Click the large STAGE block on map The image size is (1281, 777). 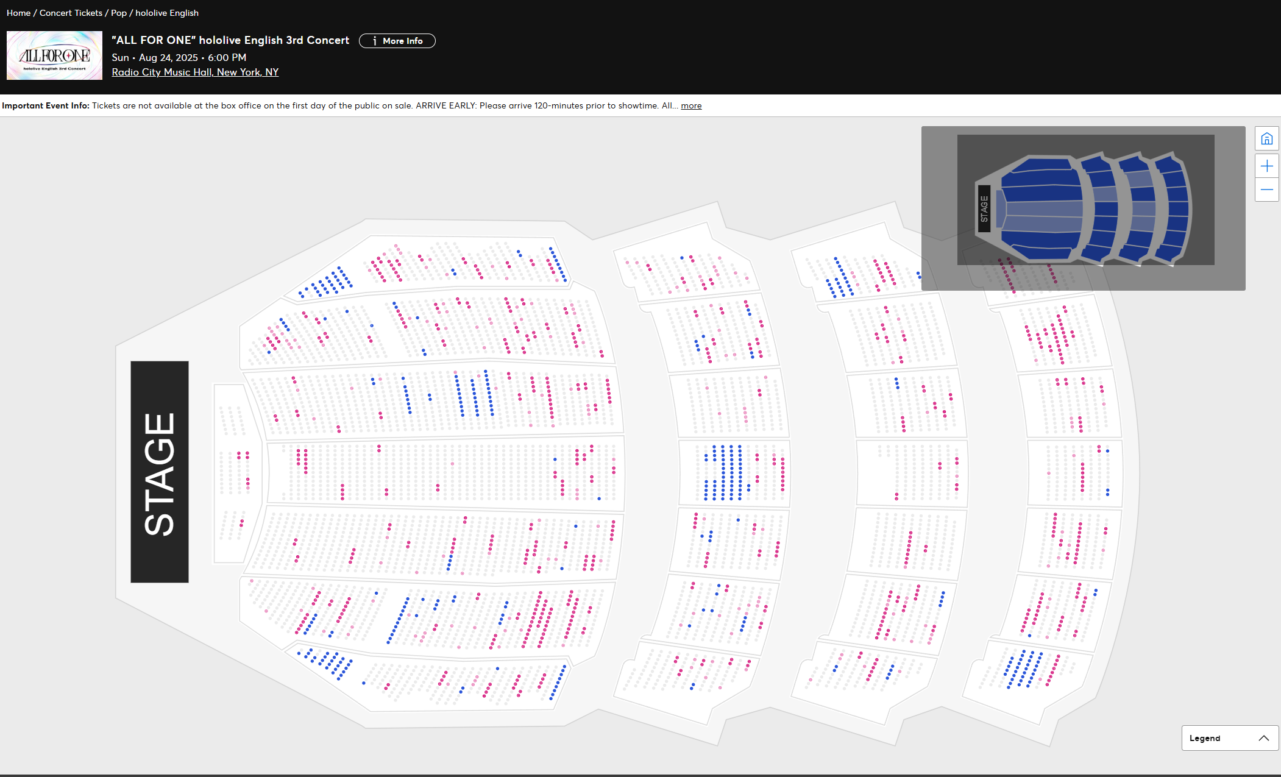pos(160,472)
